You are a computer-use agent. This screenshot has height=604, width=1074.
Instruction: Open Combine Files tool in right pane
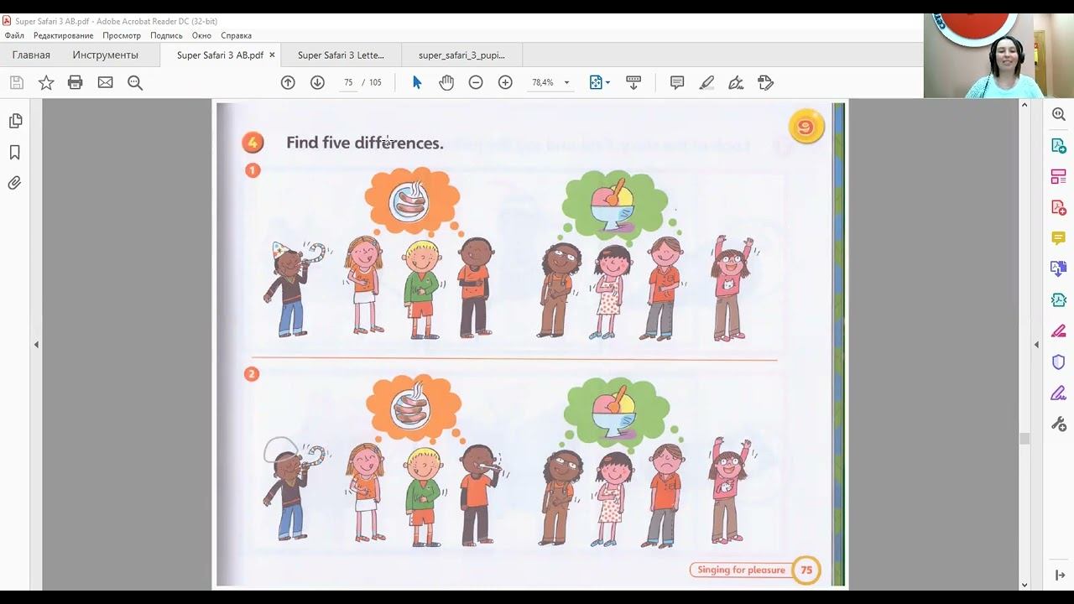click(1059, 269)
